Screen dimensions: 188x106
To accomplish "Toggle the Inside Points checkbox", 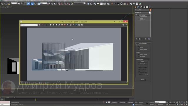I will 139,70.
